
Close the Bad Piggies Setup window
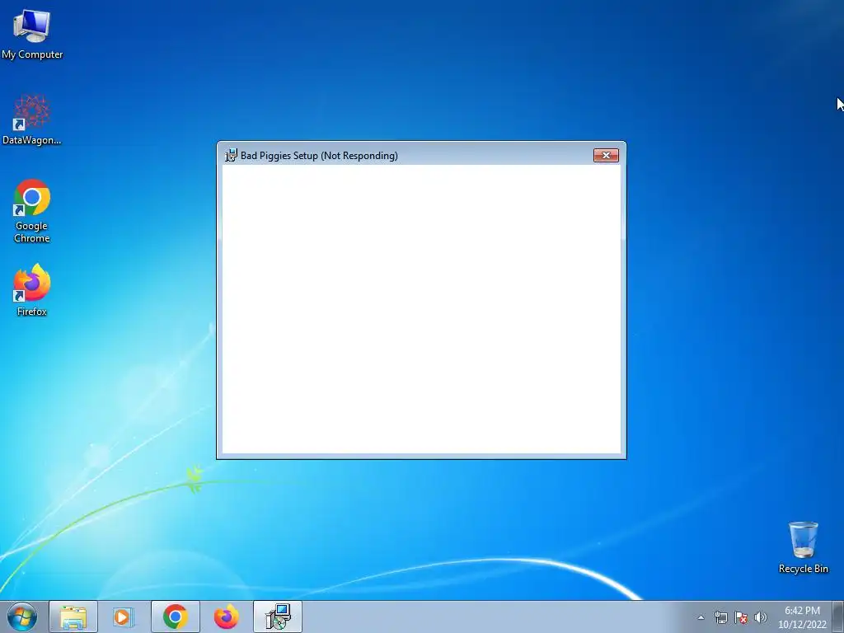point(606,156)
